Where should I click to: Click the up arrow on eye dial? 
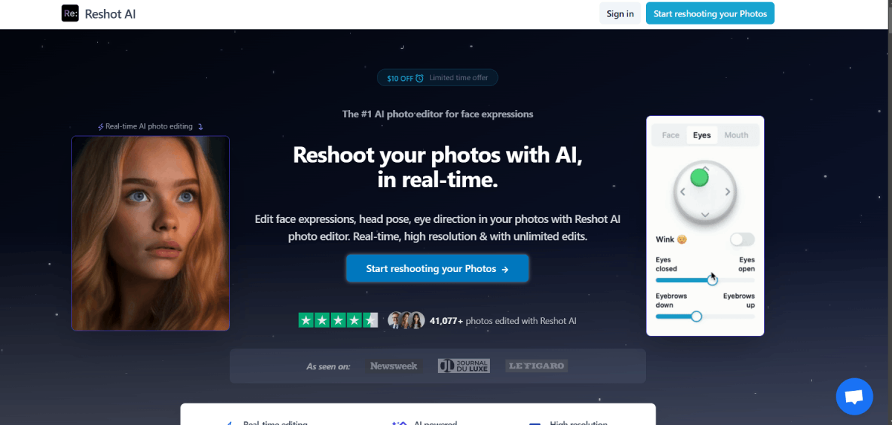[705, 169]
